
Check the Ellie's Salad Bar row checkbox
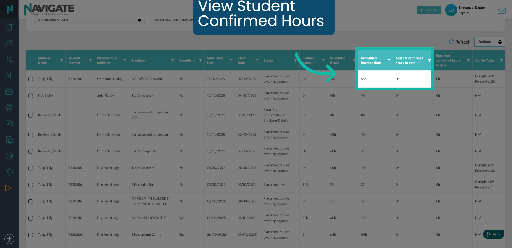pyautogui.click(x=30, y=185)
